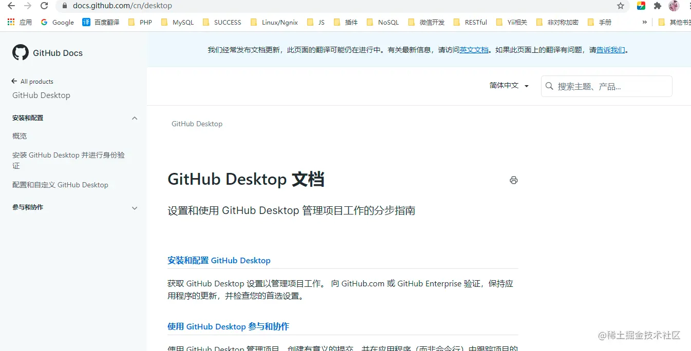Focus the 搜索主题、产品 search field
Screen dimensions: 691x351
coord(606,86)
